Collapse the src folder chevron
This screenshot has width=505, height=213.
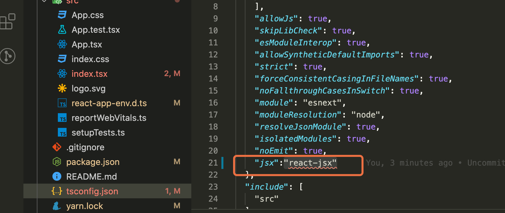pos(44,1)
